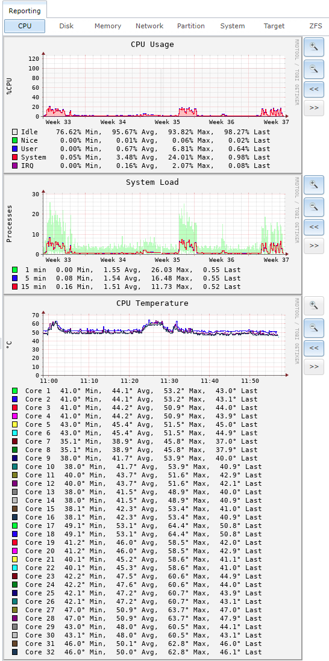
Task: Click the green Nice legend swatch
Action: coord(15,140)
